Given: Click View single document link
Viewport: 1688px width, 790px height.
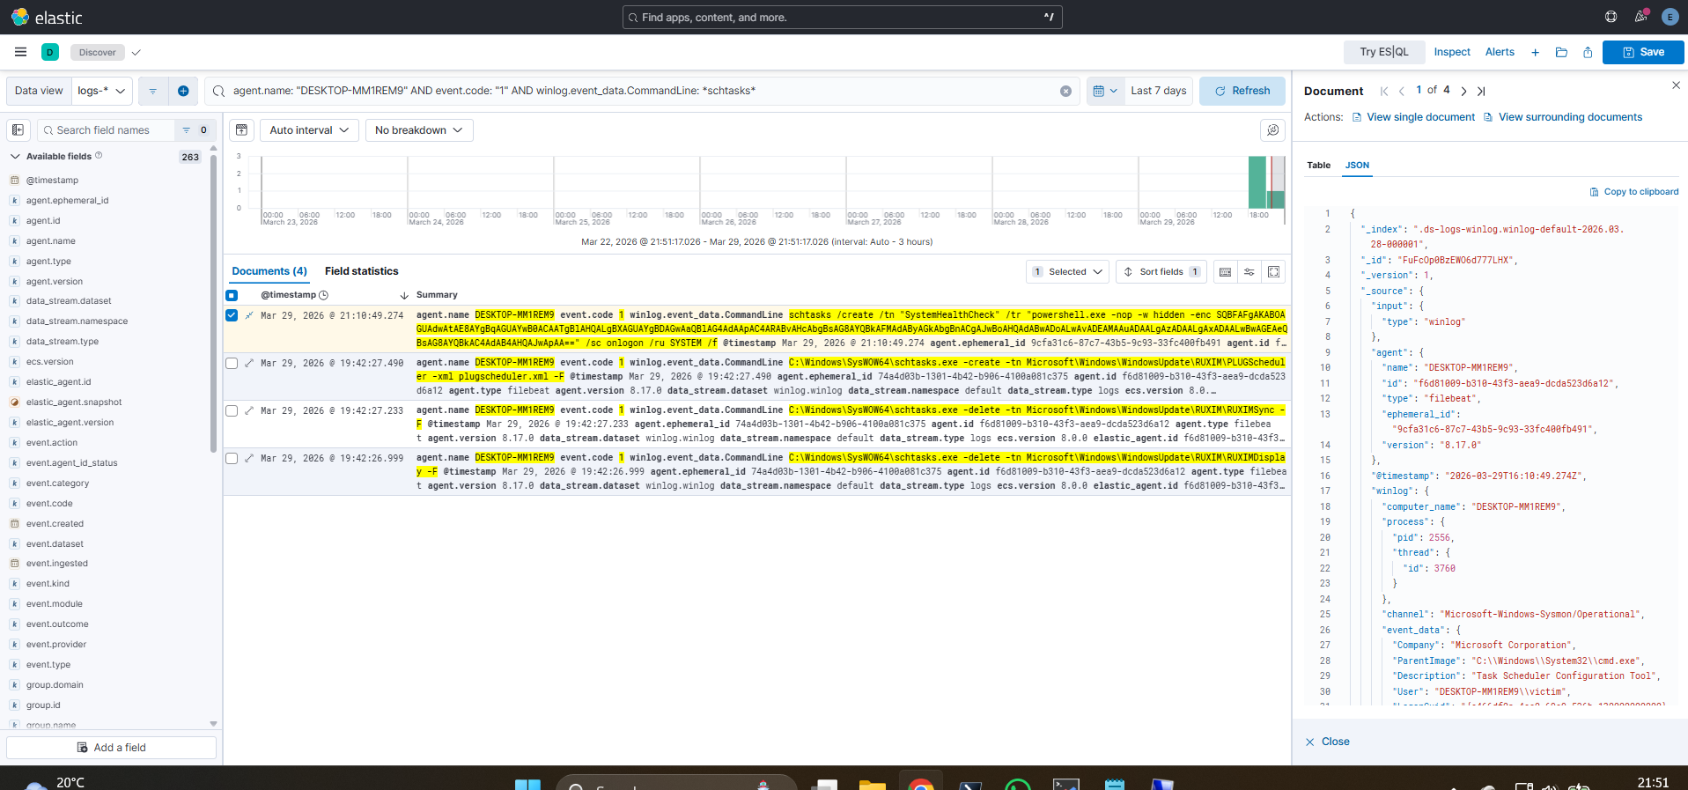Looking at the screenshot, I should tap(1414, 117).
